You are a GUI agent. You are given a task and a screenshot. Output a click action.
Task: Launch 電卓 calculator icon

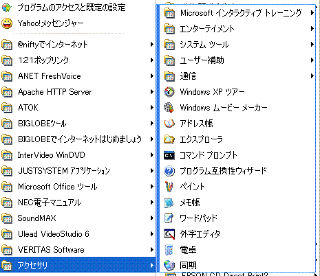tap(169, 250)
